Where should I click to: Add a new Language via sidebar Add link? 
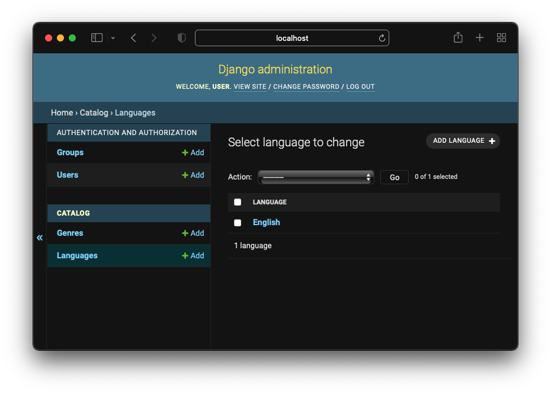tap(193, 255)
